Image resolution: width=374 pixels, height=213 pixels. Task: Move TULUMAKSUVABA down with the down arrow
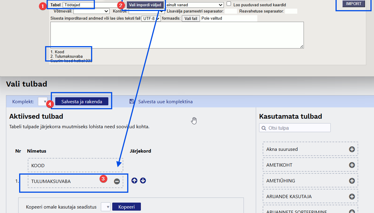coord(143,181)
